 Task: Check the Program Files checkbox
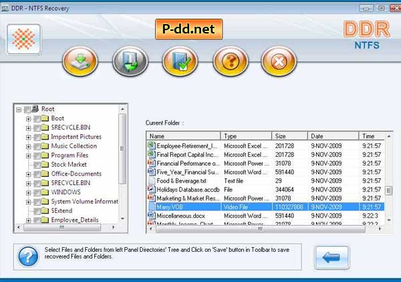[37, 155]
